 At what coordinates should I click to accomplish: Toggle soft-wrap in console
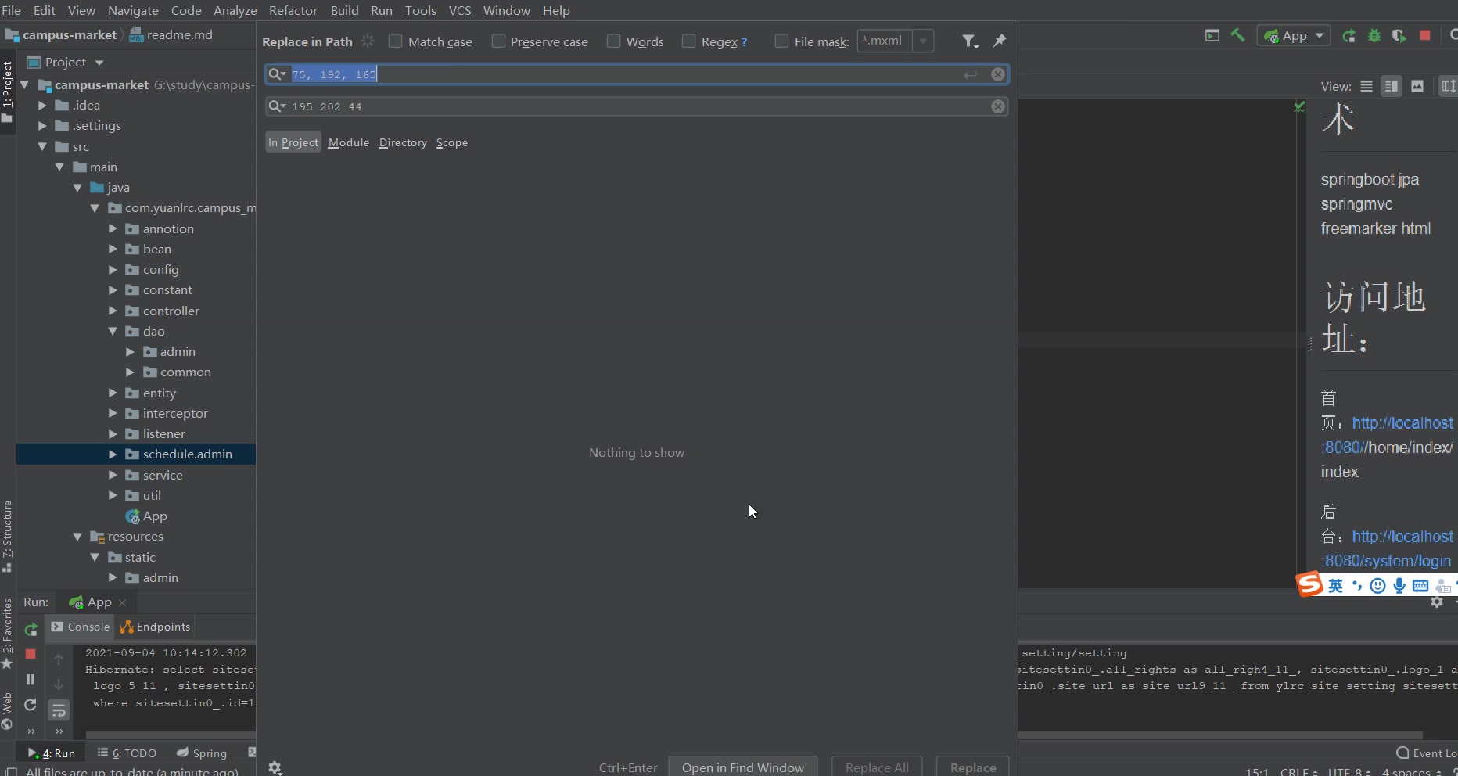[x=59, y=710]
